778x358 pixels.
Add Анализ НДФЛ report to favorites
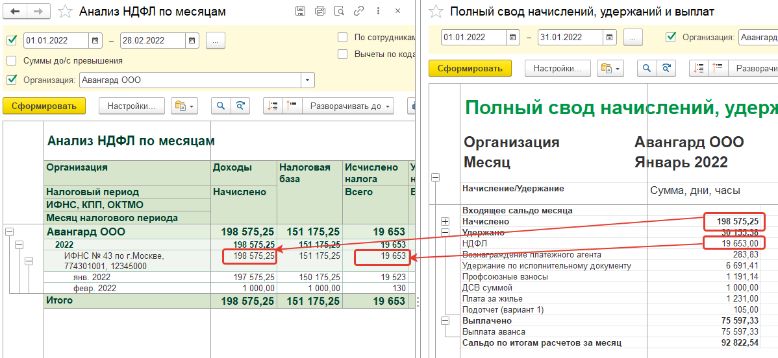(65, 12)
